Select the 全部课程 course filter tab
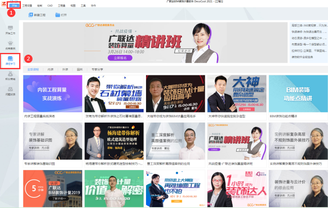 point(33,70)
